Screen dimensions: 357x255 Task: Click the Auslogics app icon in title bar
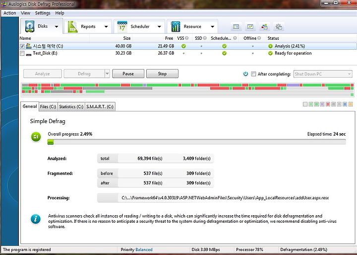4,4
